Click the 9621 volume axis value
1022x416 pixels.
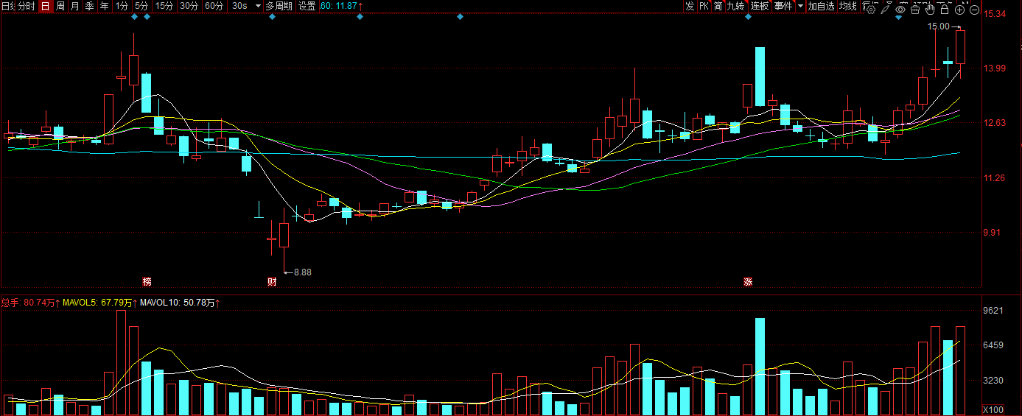[x=995, y=311]
